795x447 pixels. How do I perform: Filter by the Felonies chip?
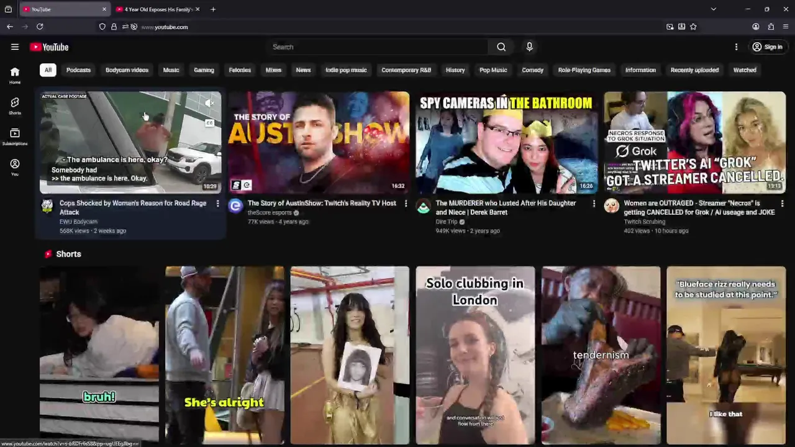coord(240,70)
